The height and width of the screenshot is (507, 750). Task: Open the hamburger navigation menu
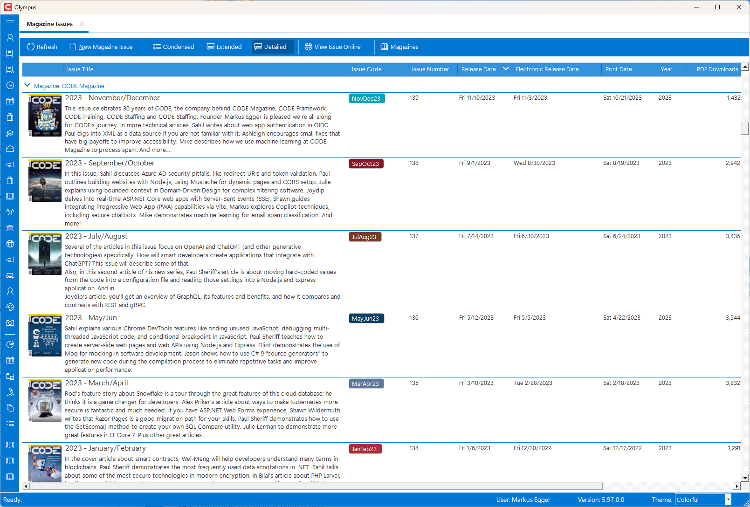pyautogui.click(x=10, y=22)
